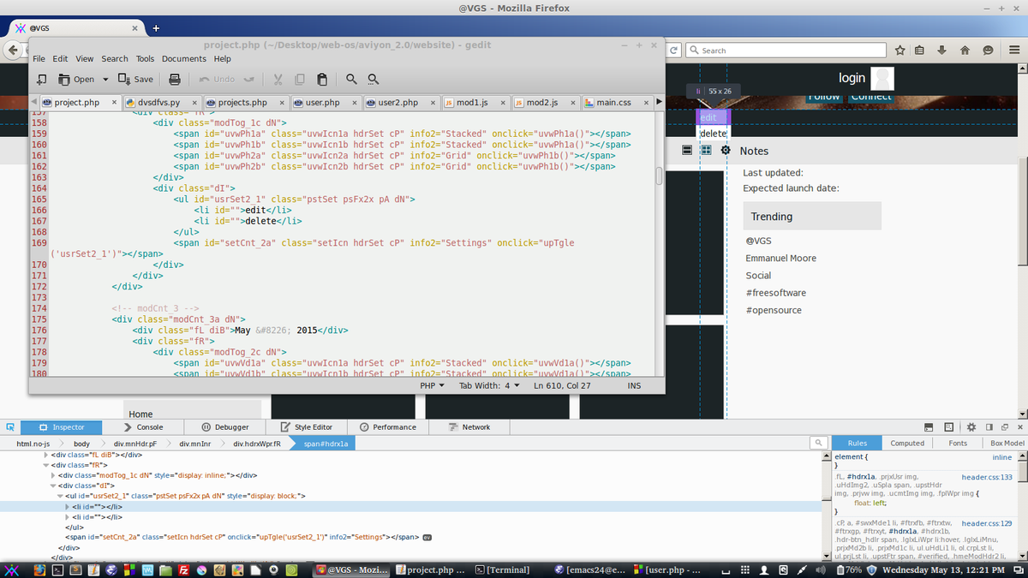Open the Edit menu in gedit
Screen dimensions: 1028x578
pos(60,59)
